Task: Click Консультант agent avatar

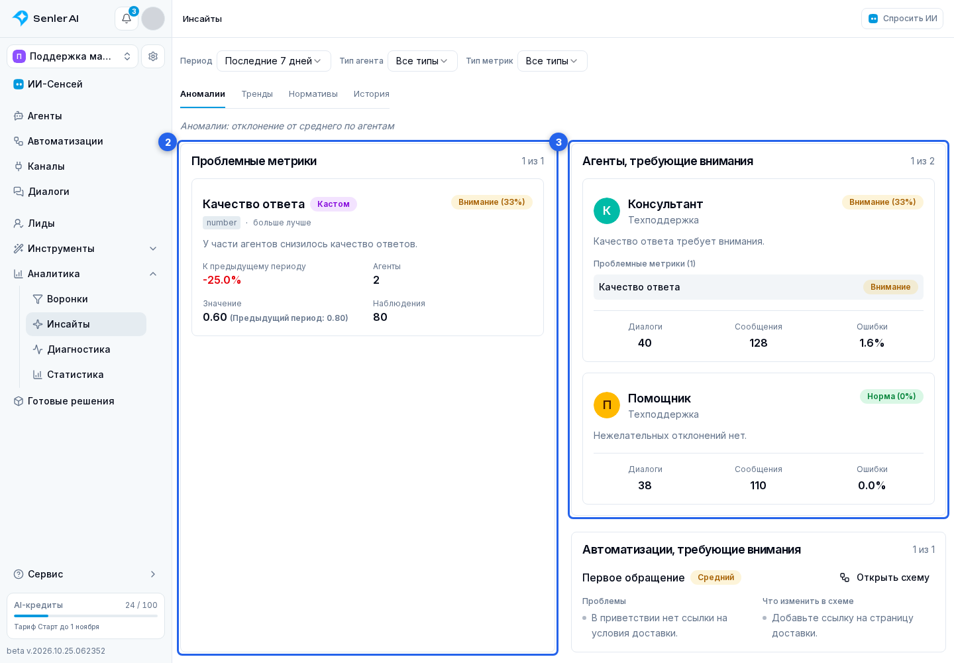Action: tap(607, 211)
